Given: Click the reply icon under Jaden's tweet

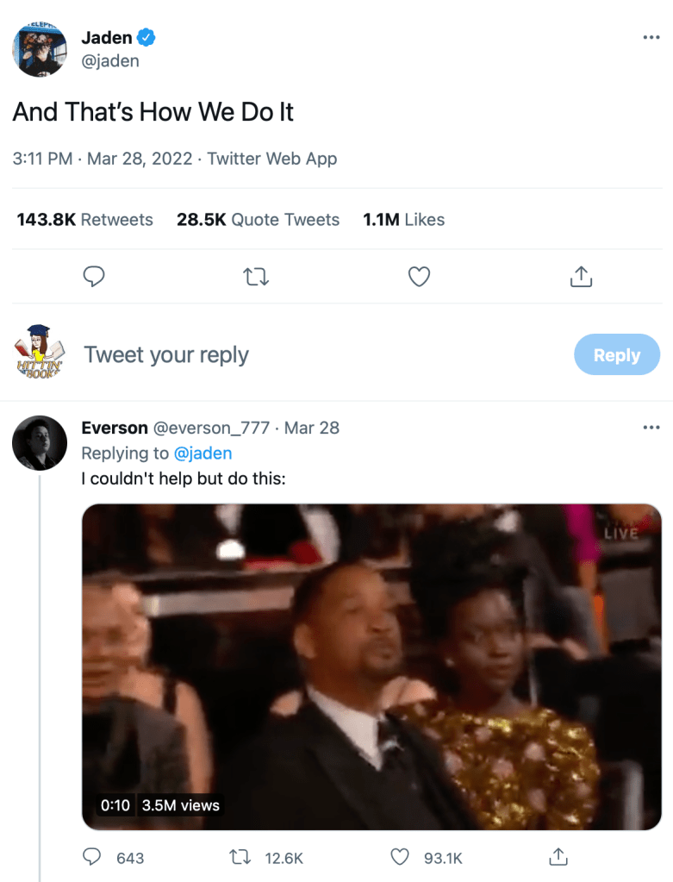Looking at the screenshot, I should click(x=94, y=277).
